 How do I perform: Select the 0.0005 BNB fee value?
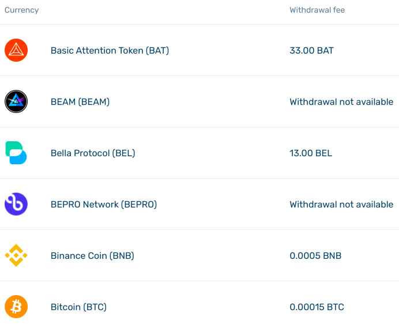315,256
